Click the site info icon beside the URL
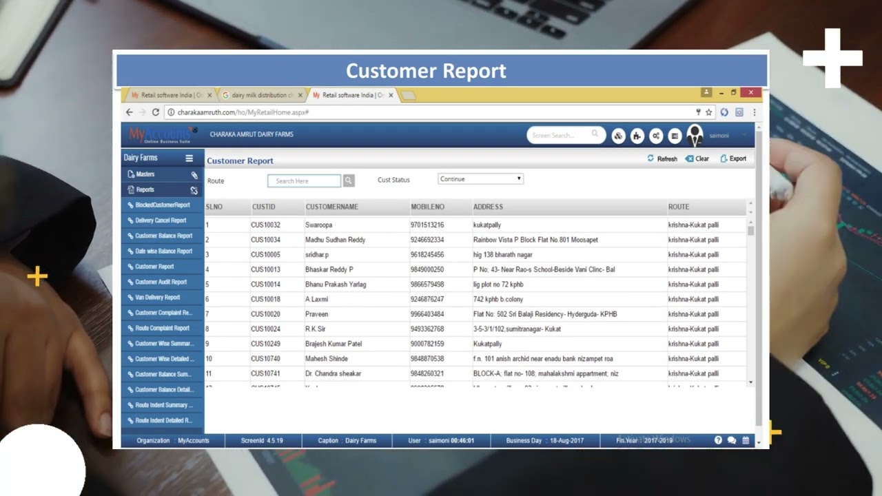882x496 pixels. pyautogui.click(x=171, y=112)
